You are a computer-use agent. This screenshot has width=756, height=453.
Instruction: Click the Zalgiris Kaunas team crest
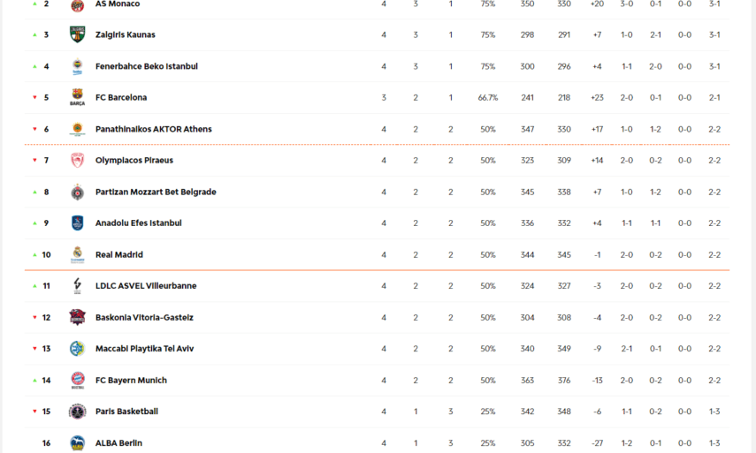[77, 34]
